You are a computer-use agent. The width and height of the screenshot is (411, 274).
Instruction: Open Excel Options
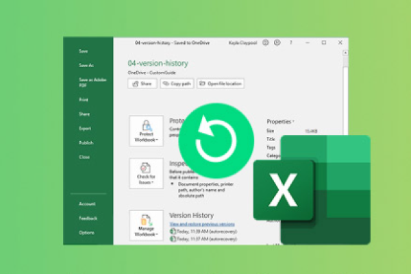pos(86,233)
